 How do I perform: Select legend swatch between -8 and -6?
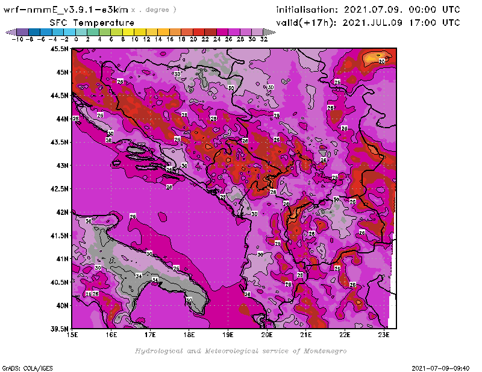pyautogui.click(x=34, y=32)
